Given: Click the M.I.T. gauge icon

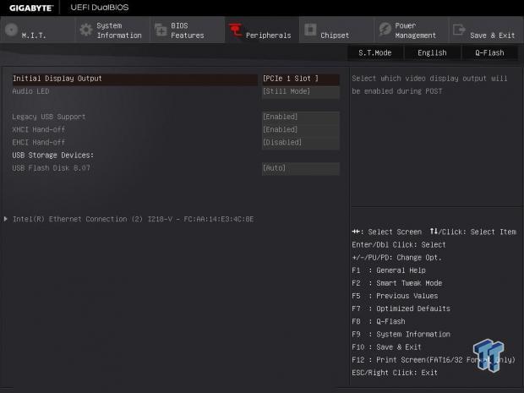Looking at the screenshot, I should click(11, 30).
